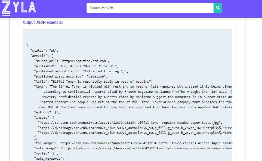
Task: Select the "status": "ok" line
Action: click(x=44, y=51)
